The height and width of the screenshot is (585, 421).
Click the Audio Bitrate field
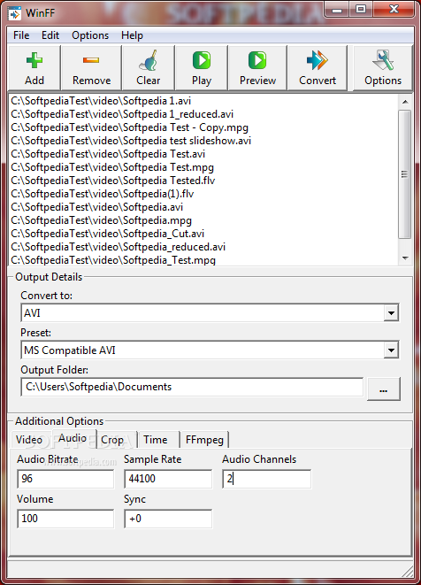click(x=65, y=479)
